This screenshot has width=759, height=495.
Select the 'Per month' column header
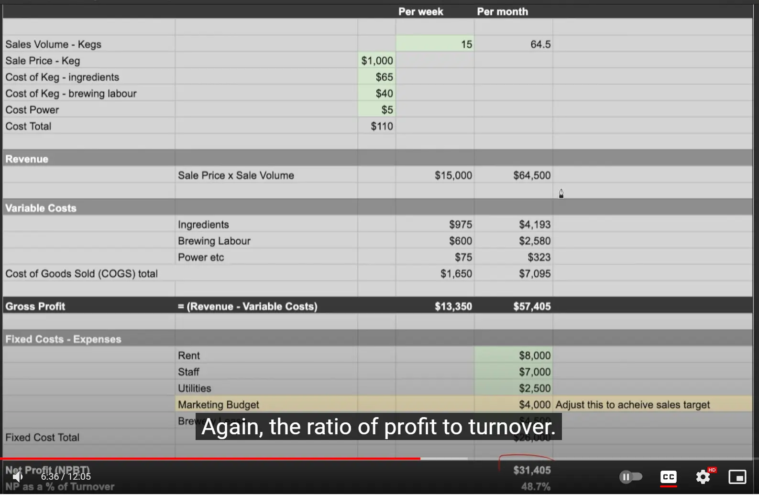click(502, 11)
